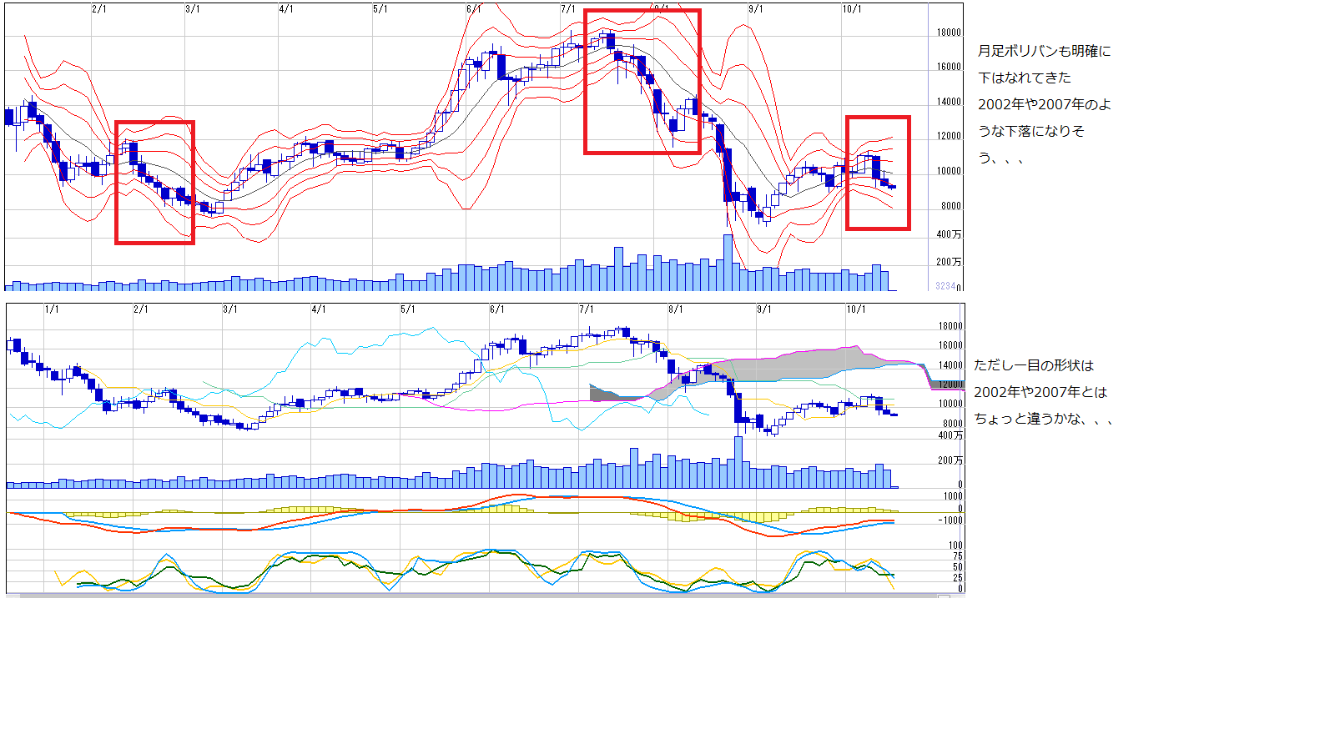
Task: Click the gray Ichimoku cloud area
Action: point(793,364)
